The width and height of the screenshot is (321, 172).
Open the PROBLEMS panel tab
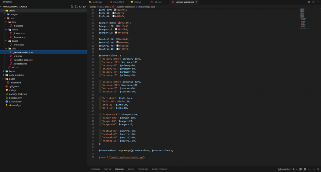pos(95,169)
